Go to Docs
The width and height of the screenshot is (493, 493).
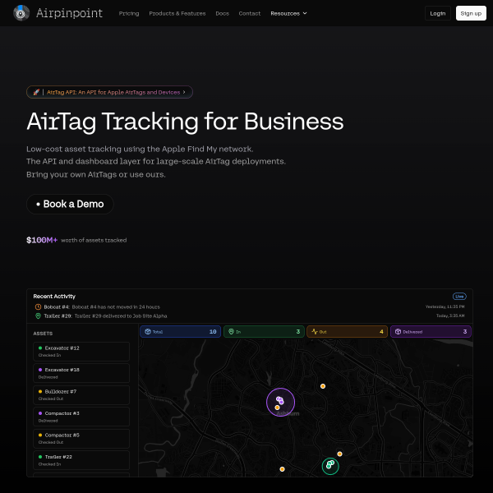click(223, 13)
